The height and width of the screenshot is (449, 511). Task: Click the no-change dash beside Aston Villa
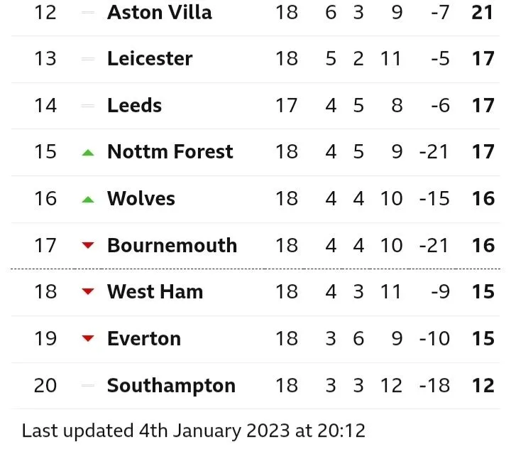(x=88, y=13)
